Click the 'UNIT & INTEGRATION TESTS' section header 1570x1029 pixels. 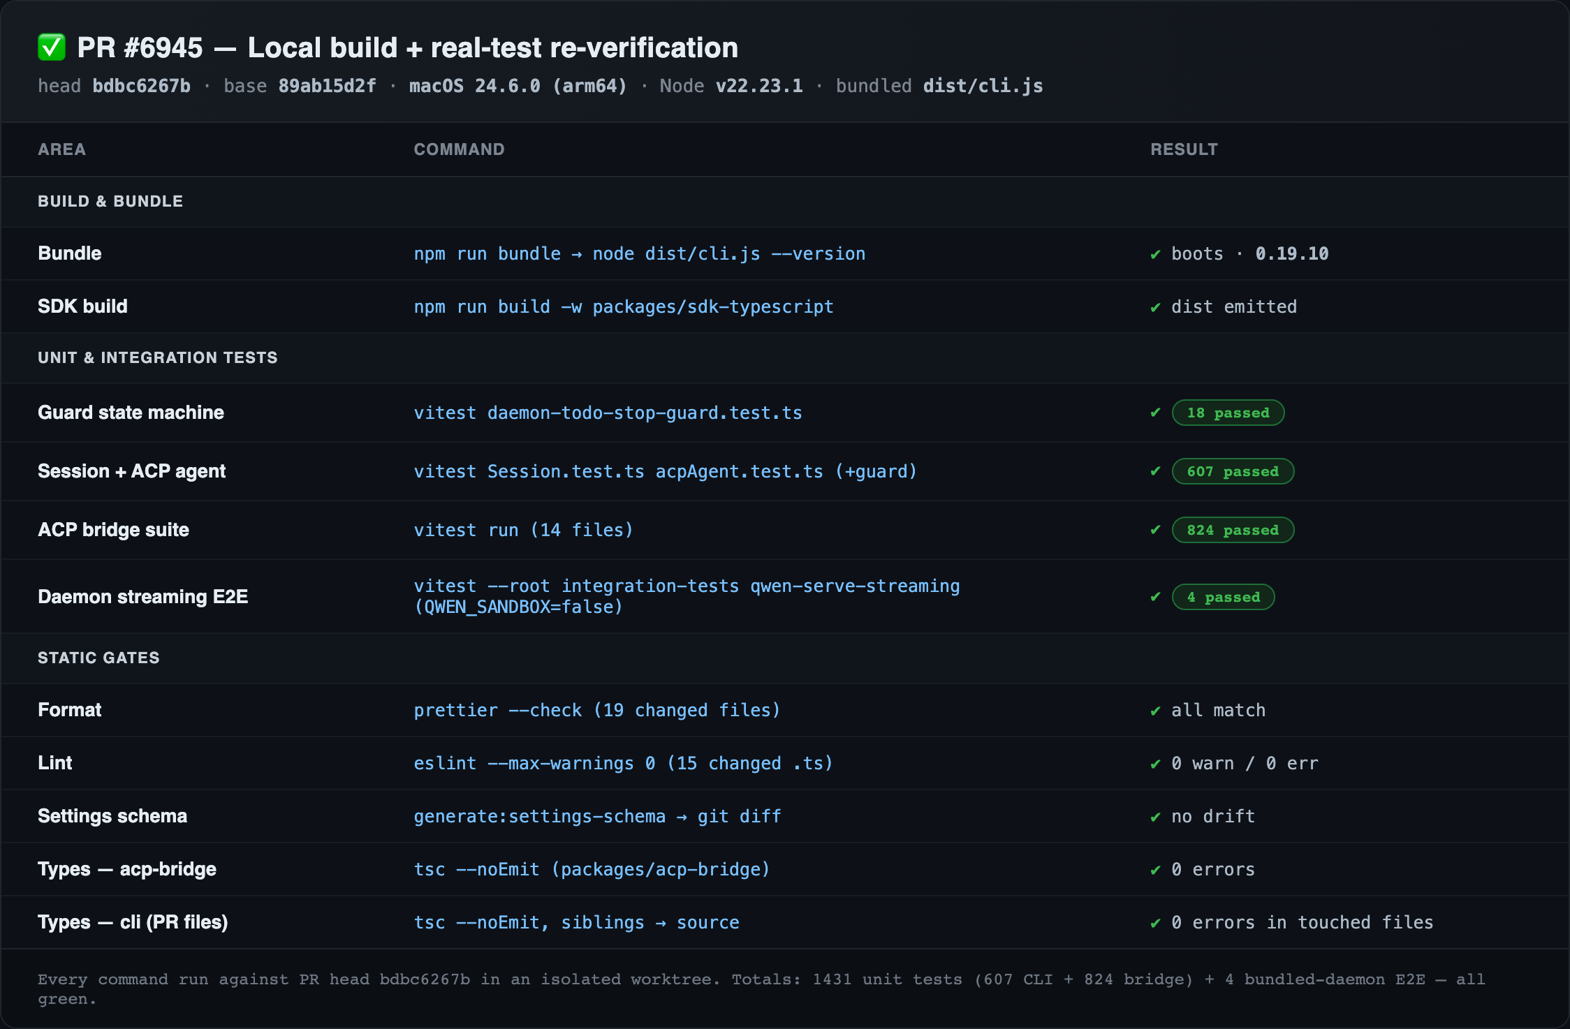coord(158,357)
